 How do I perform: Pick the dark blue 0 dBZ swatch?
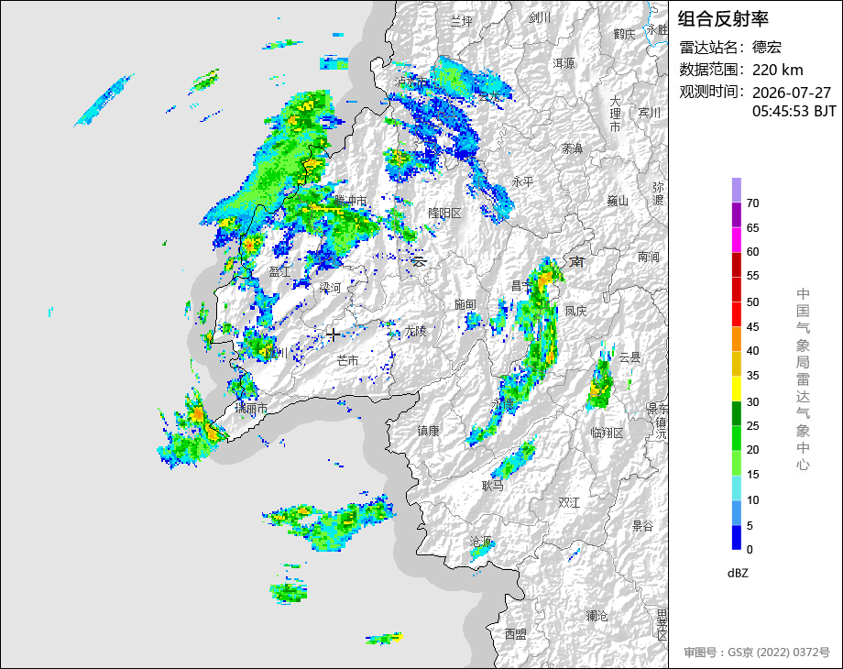tap(737, 537)
